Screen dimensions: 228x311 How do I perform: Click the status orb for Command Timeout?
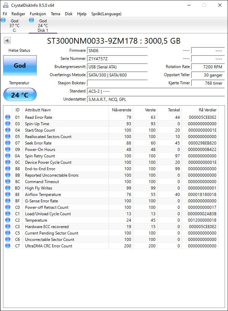point(8,181)
